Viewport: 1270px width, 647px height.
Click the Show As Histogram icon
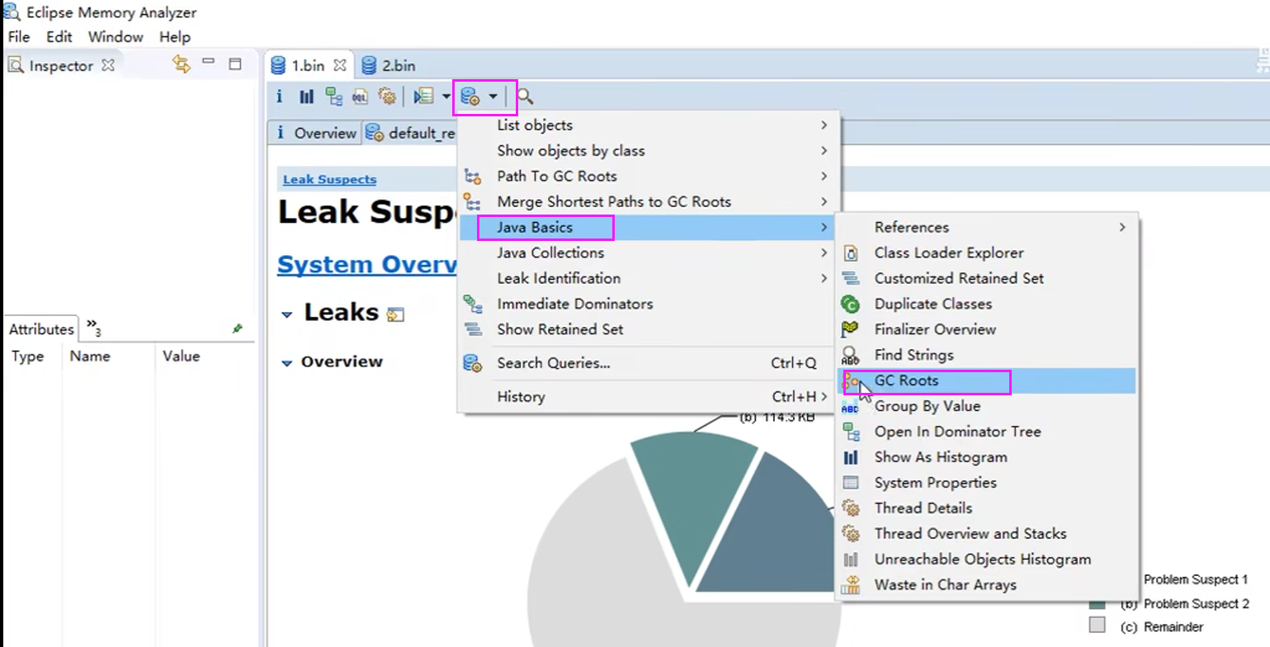850,457
